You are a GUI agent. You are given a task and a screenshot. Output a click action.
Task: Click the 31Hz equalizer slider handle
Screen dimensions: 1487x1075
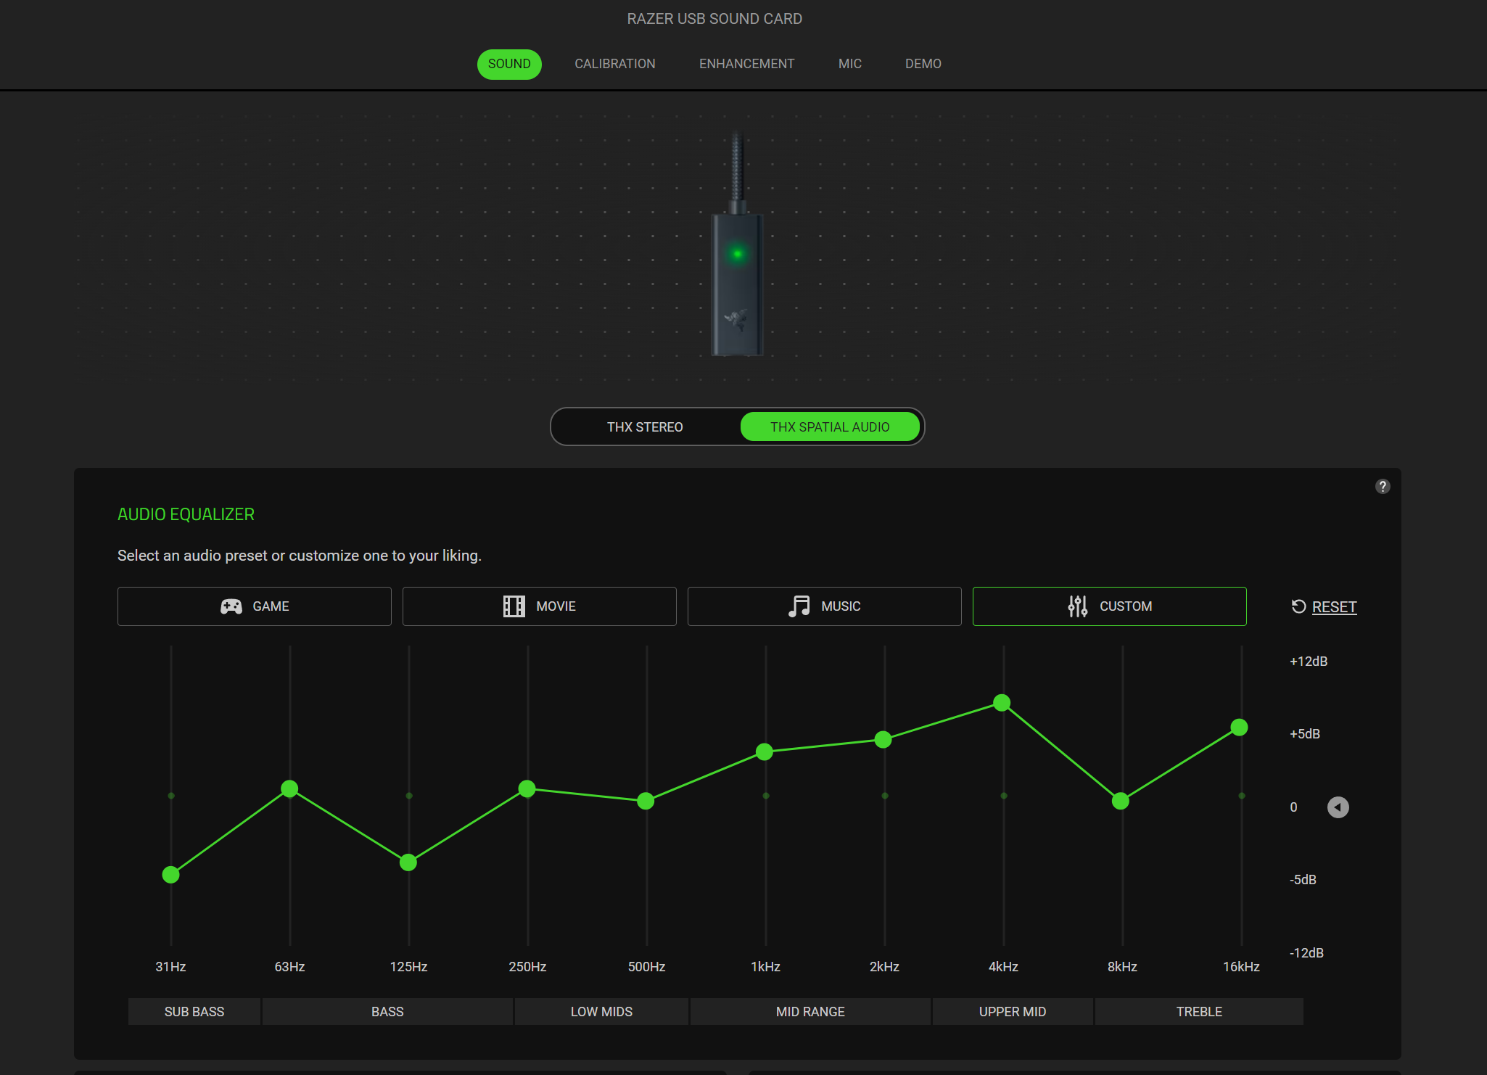pyautogui.click(x=170, y=875)
